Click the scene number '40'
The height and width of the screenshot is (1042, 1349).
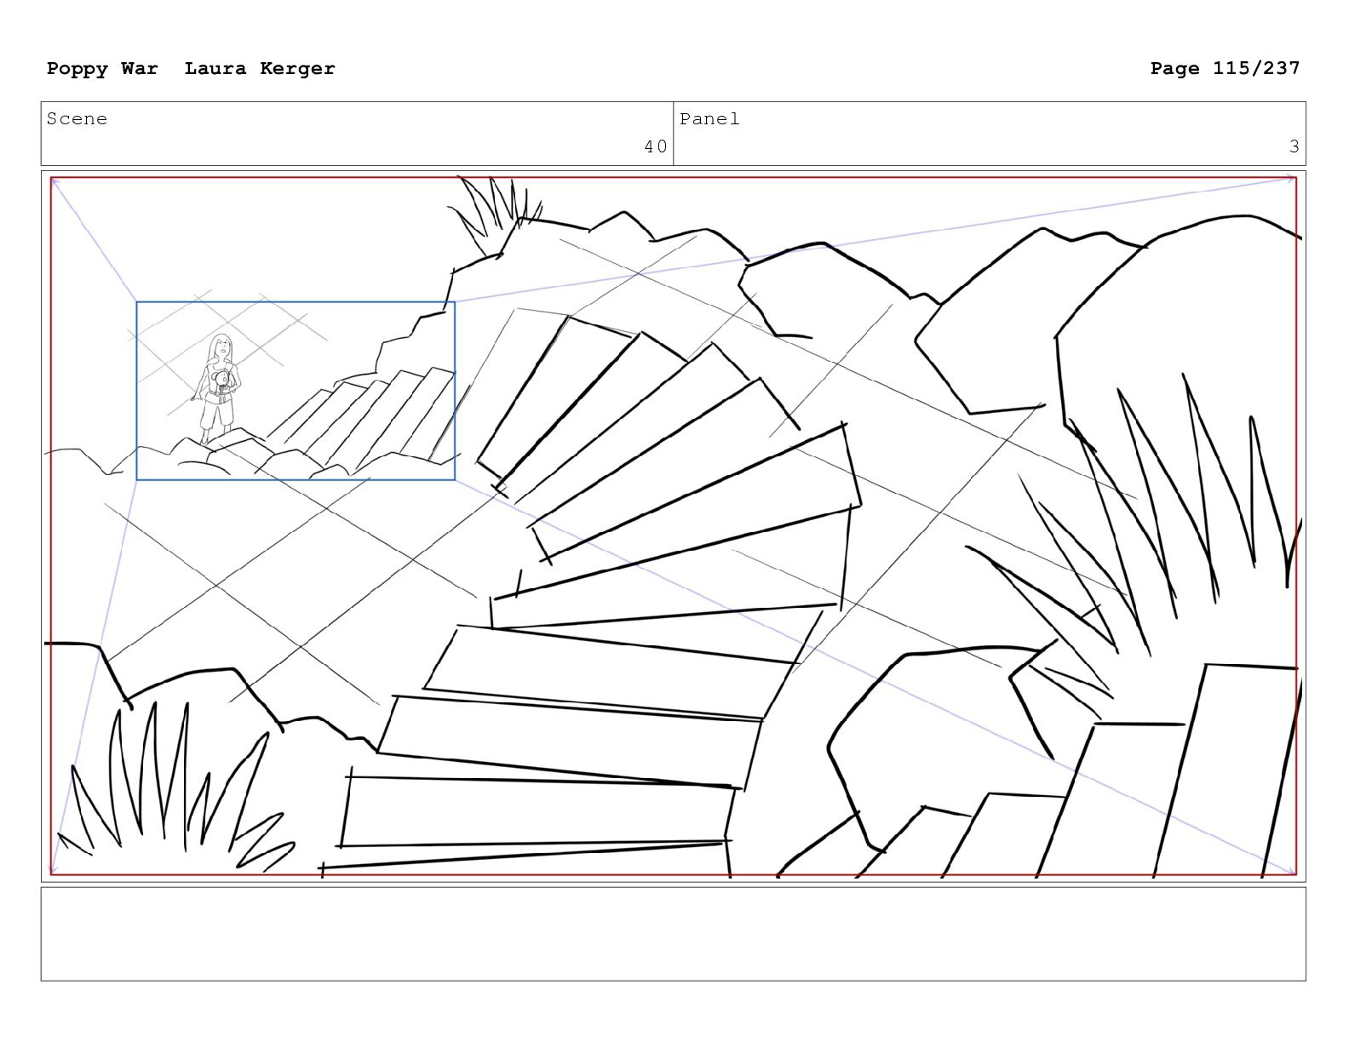click(656, 146)
